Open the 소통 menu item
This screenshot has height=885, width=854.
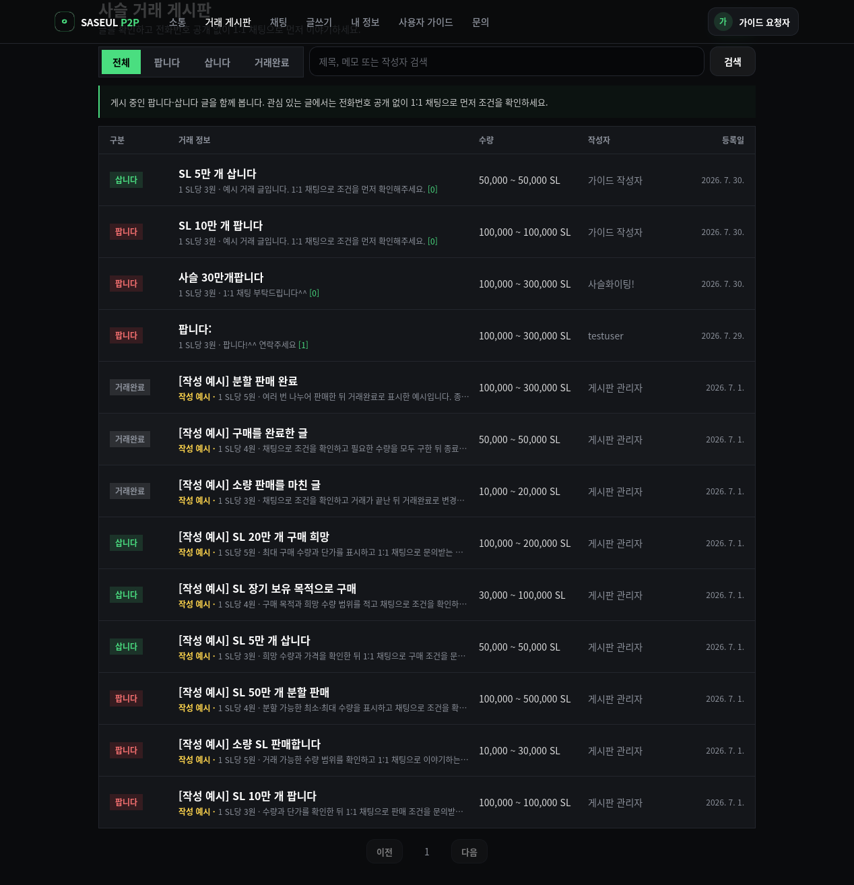click(178, 22)
